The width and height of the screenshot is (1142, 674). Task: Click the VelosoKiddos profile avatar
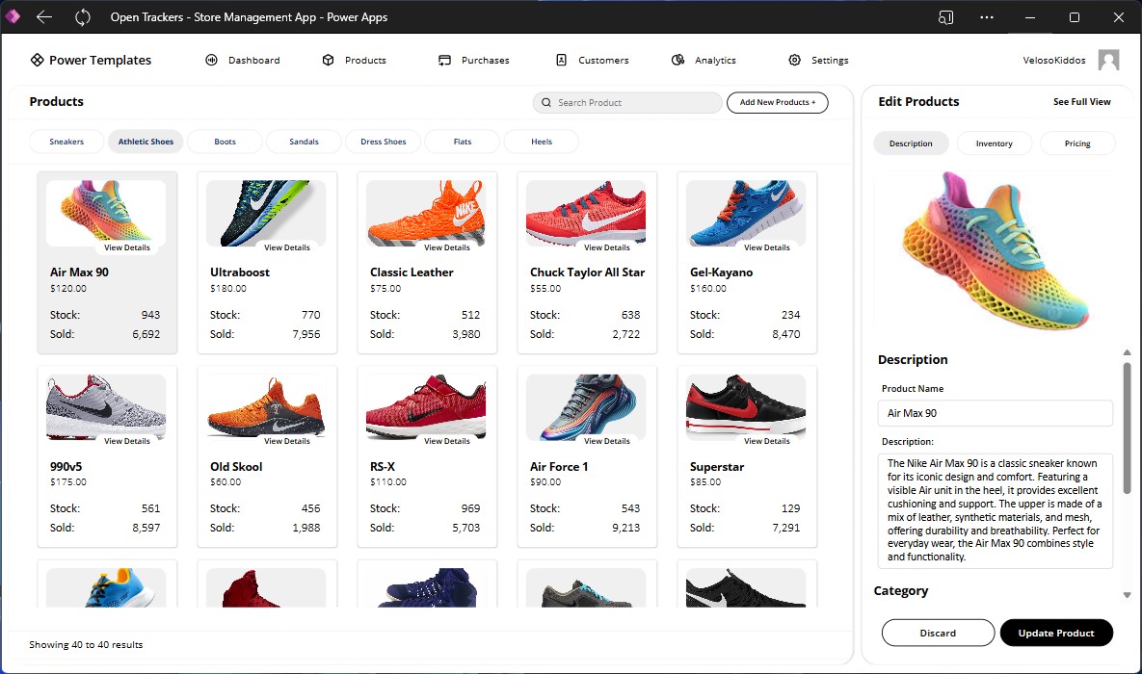(x=1108, y=61)
